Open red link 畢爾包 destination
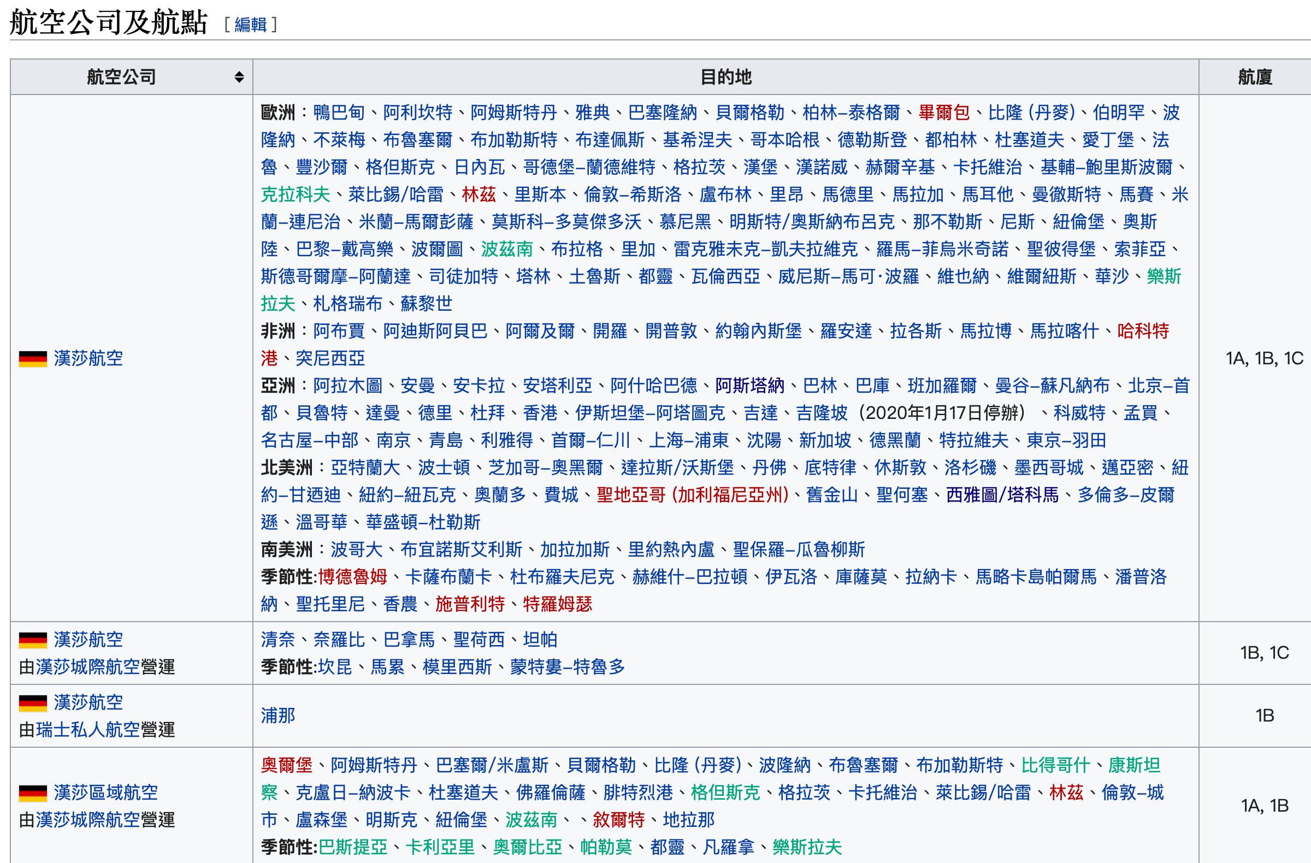1311x863 pixels. click(944, 113)
